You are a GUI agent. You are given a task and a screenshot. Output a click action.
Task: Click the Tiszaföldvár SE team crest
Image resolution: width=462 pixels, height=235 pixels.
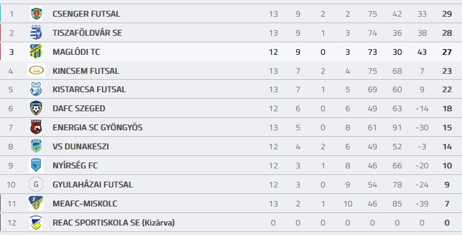click(36, 32)
